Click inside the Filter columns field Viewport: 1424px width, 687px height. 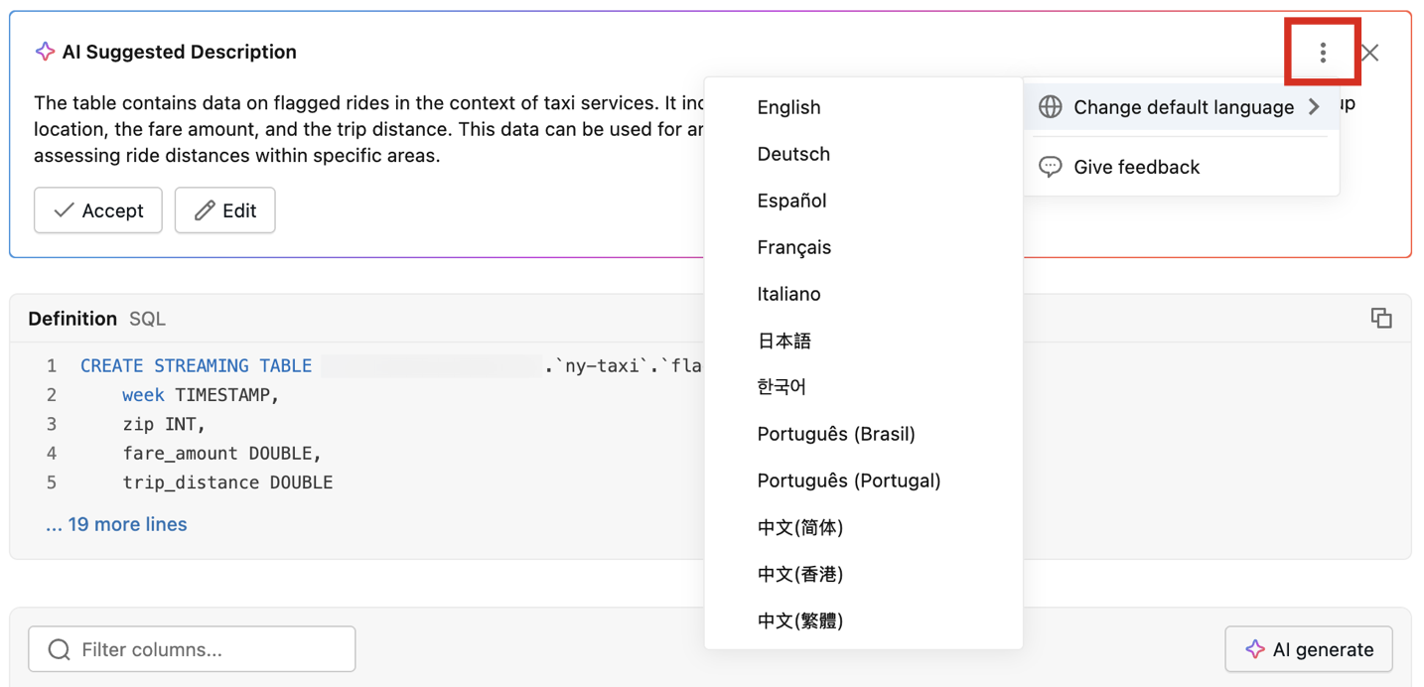(x=192, y=648)
